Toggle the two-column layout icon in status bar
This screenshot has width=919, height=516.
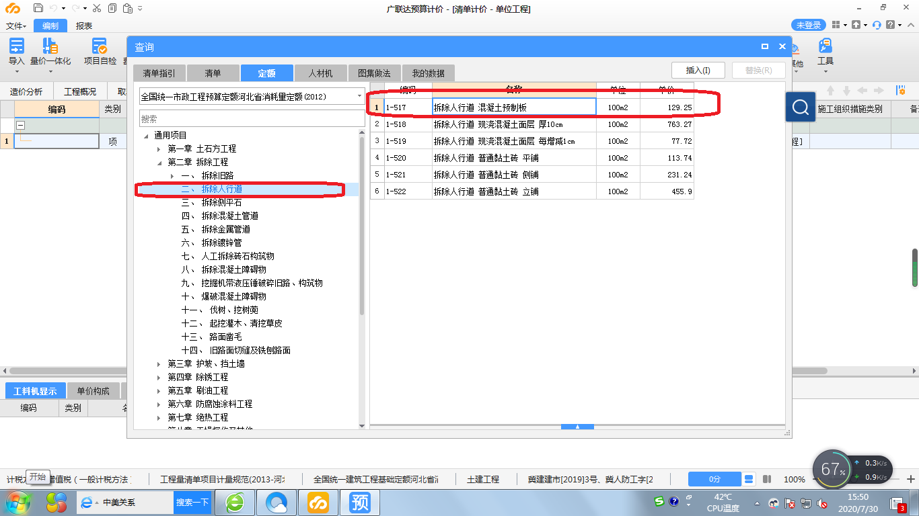(767, 479)
